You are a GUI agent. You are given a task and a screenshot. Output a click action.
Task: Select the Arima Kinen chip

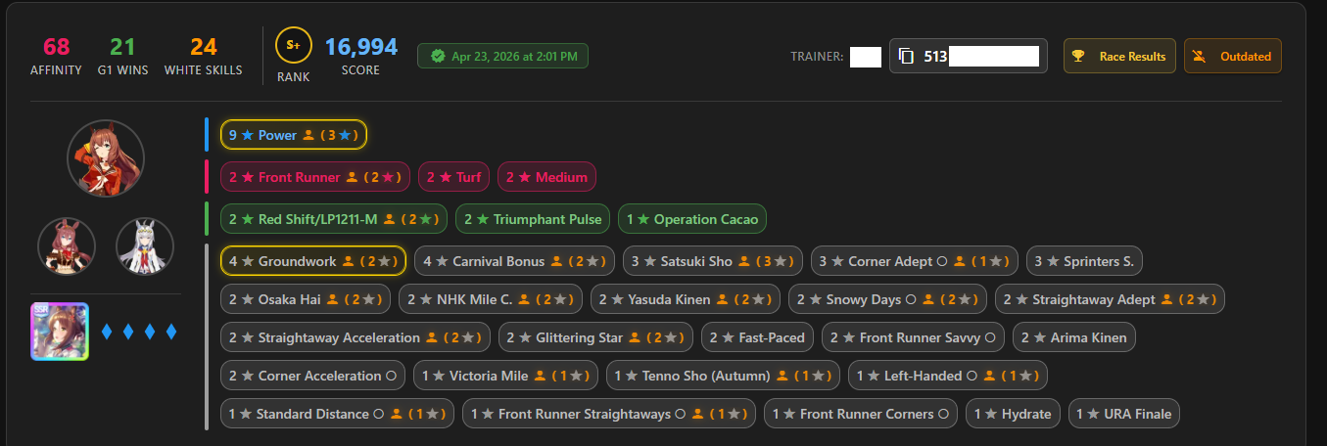[x=1074, y=337]
